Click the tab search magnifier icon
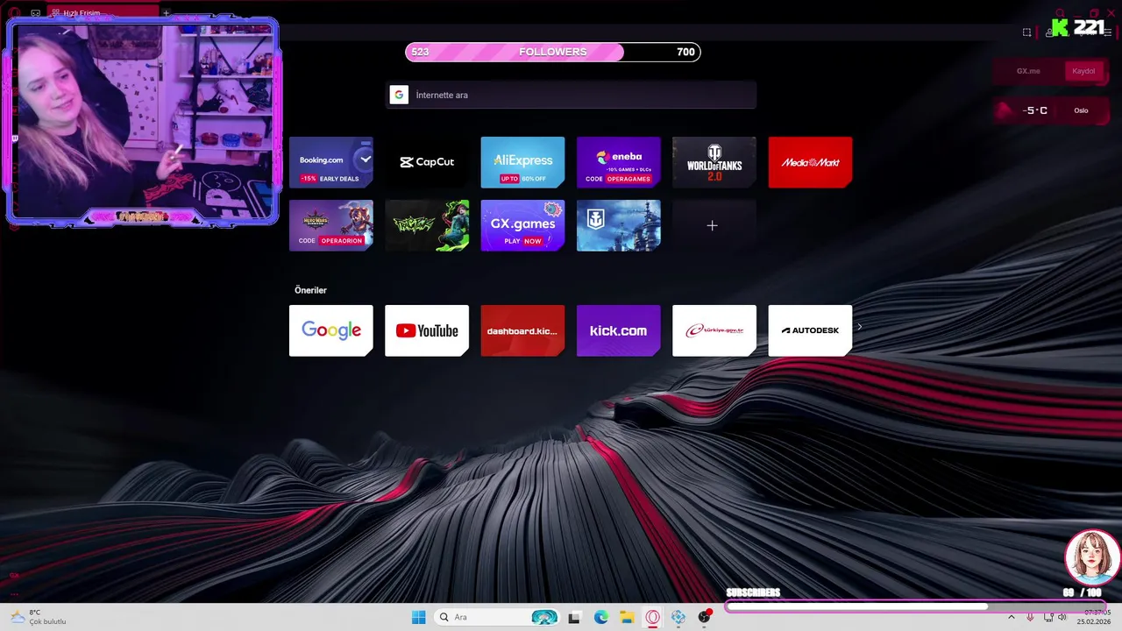This screenshot has height=631, width=1122. pos(1060,13)
